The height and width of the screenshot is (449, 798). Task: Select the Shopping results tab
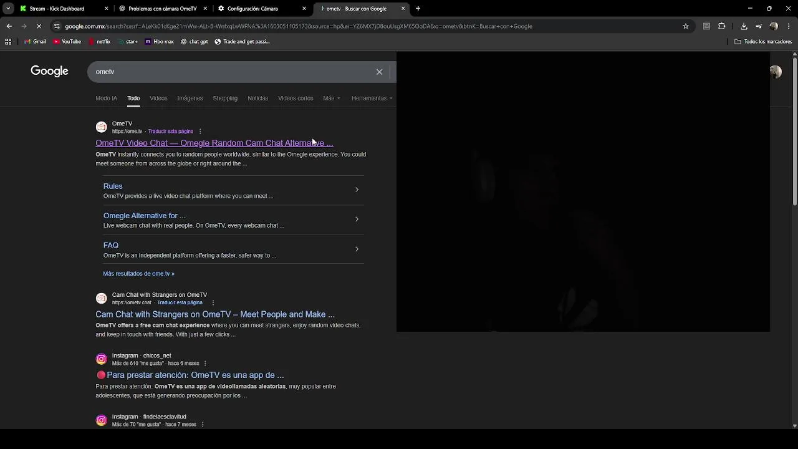pos(225,98)
